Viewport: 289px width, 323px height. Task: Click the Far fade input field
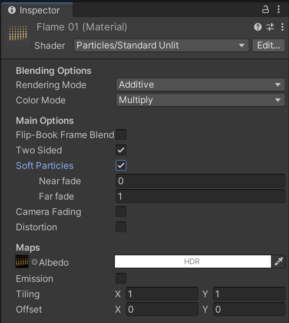[200, 196]
